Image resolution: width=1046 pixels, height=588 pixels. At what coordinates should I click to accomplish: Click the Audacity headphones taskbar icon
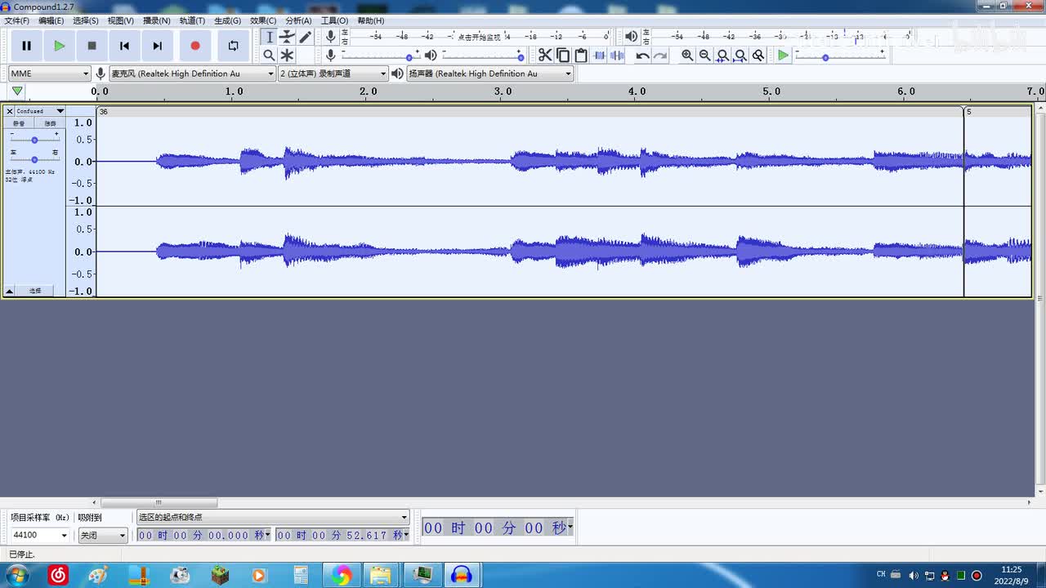[x=462, y=576]
